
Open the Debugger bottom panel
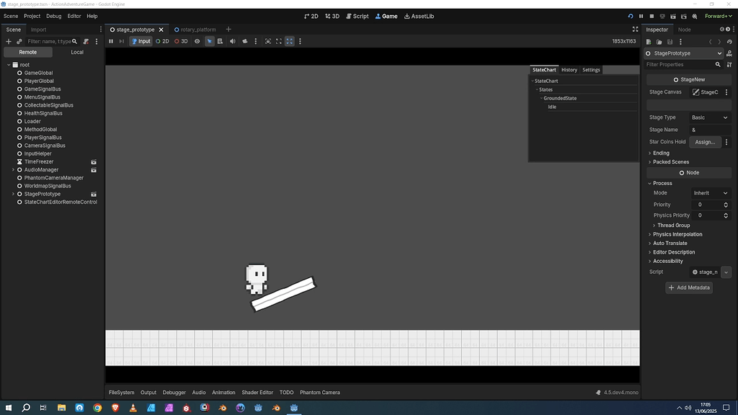click(x=174, y=392)
